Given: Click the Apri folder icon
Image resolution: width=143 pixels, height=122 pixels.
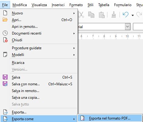Looking at the screenshot, I should coord(5,20).
